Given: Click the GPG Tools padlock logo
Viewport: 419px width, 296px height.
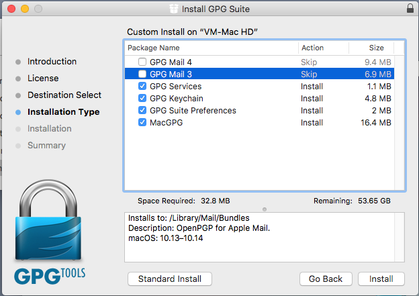Looking at the screenshot, I should pos(48,220).
